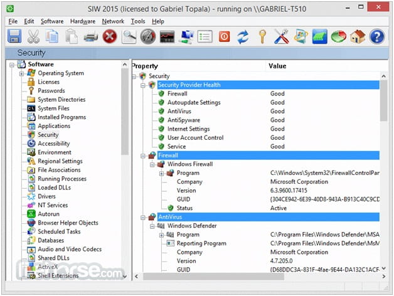Select Running Processes in the sidebar

tap(62, 179)
